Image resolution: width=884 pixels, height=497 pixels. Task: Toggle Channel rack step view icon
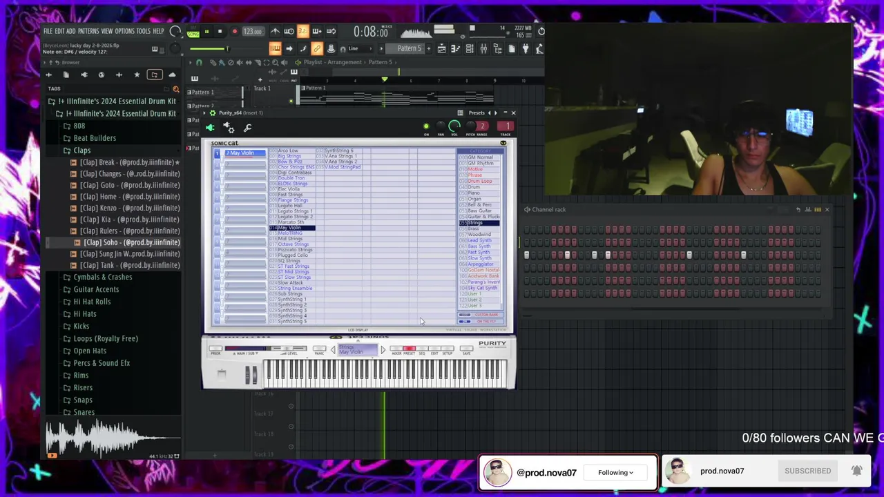818,210
